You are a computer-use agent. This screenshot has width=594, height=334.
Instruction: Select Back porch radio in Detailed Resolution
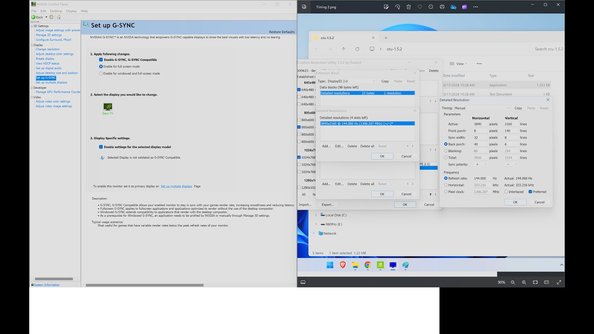(446, 144)
